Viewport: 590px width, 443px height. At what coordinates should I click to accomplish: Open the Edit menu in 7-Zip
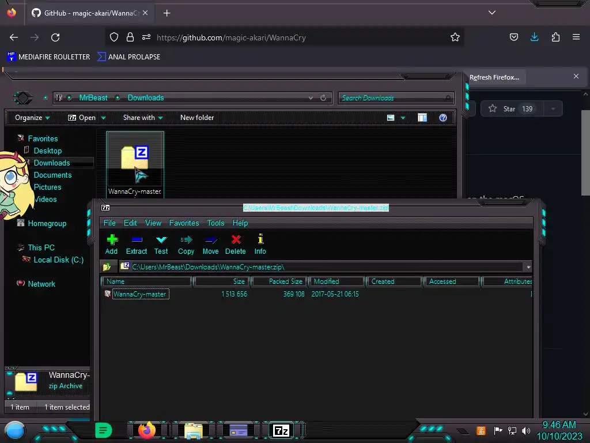click(x=130, y=223)
